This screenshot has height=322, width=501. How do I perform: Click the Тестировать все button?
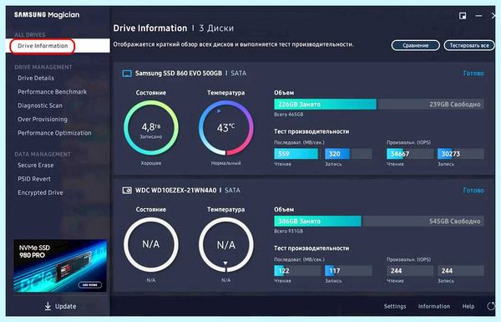click(x=469, y=45)
